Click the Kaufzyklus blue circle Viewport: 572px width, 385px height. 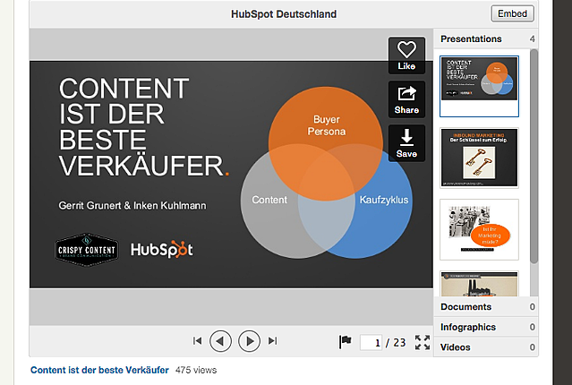coord(384,200)
